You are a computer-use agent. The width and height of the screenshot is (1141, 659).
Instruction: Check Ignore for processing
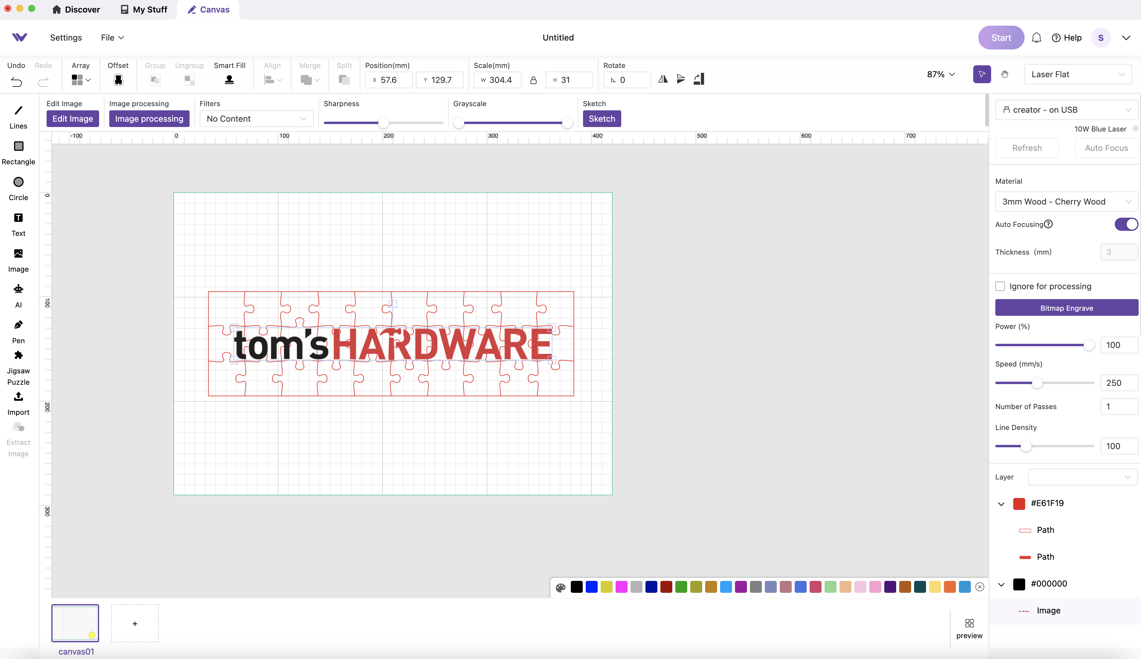click(1000, 286)
